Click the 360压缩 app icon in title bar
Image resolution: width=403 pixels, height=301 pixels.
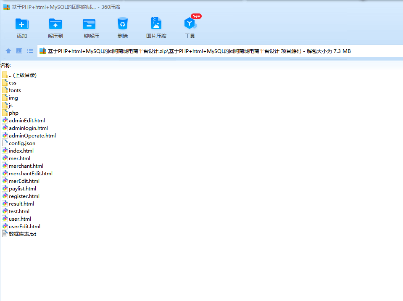tap(6, 7)
